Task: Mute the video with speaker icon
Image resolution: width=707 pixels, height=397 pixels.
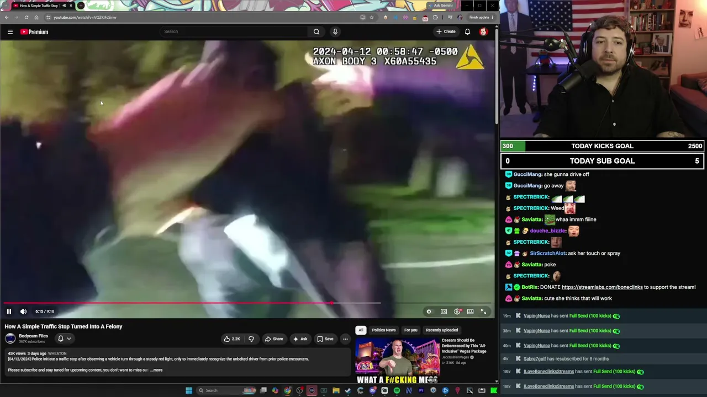Action: tap(23, 312)
